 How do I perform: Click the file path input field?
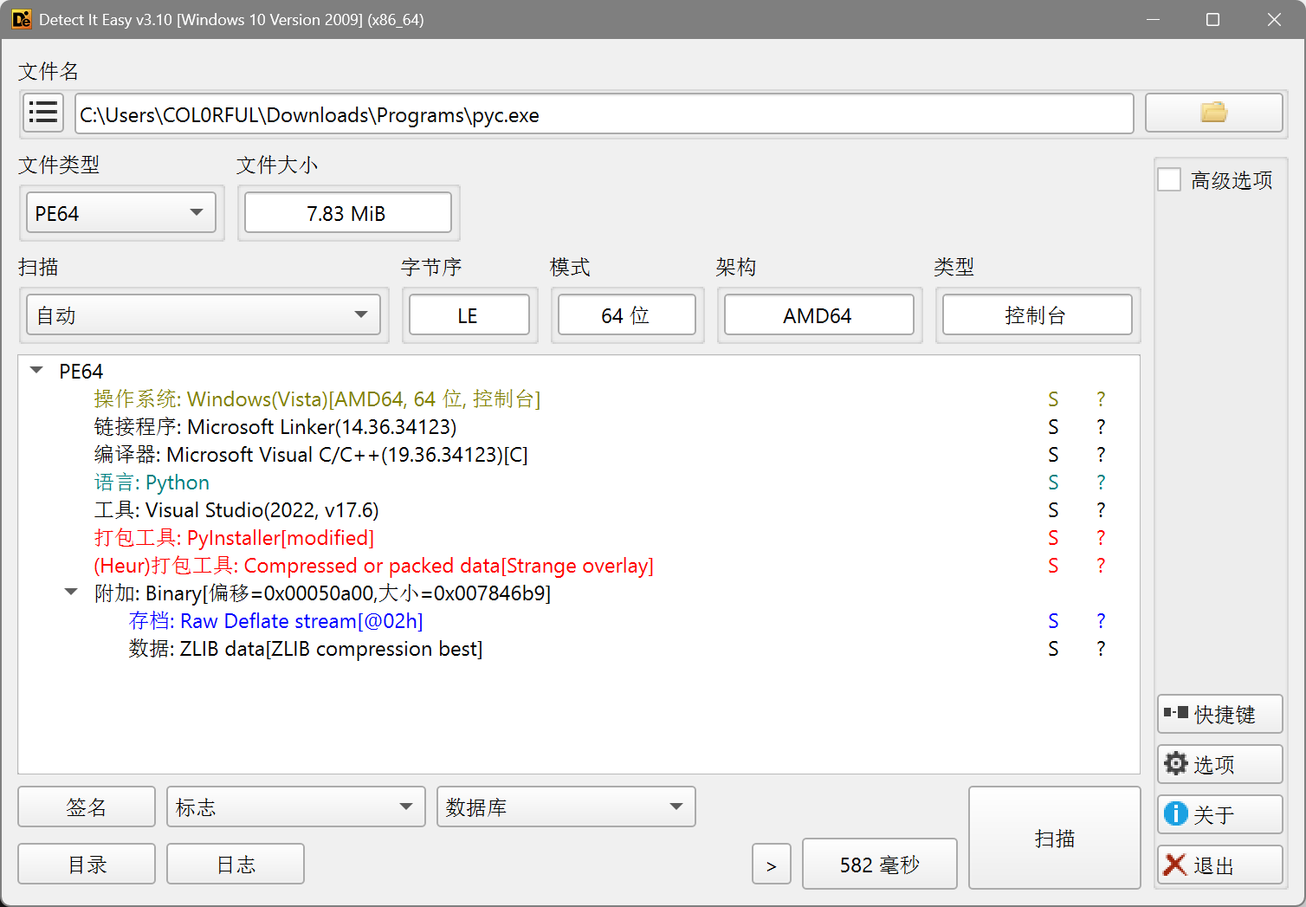(x=605, y=113)
